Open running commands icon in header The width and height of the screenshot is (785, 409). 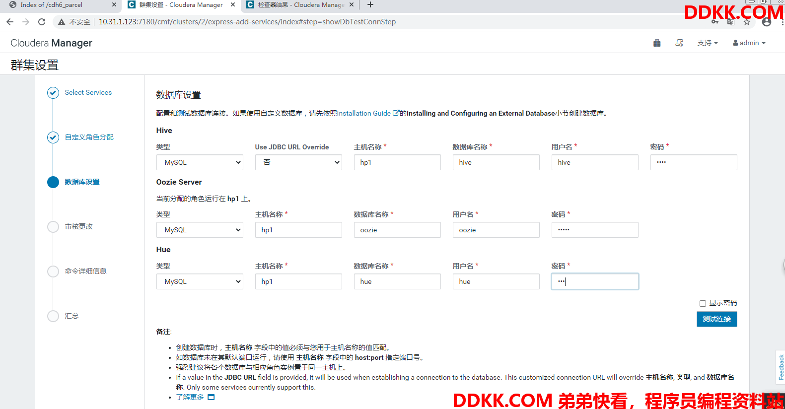[679, 43]
